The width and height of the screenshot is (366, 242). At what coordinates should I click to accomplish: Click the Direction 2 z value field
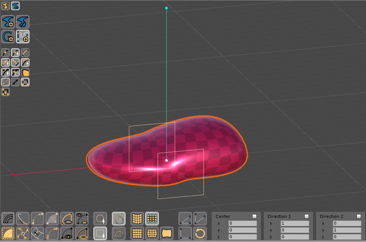(347, 237)
